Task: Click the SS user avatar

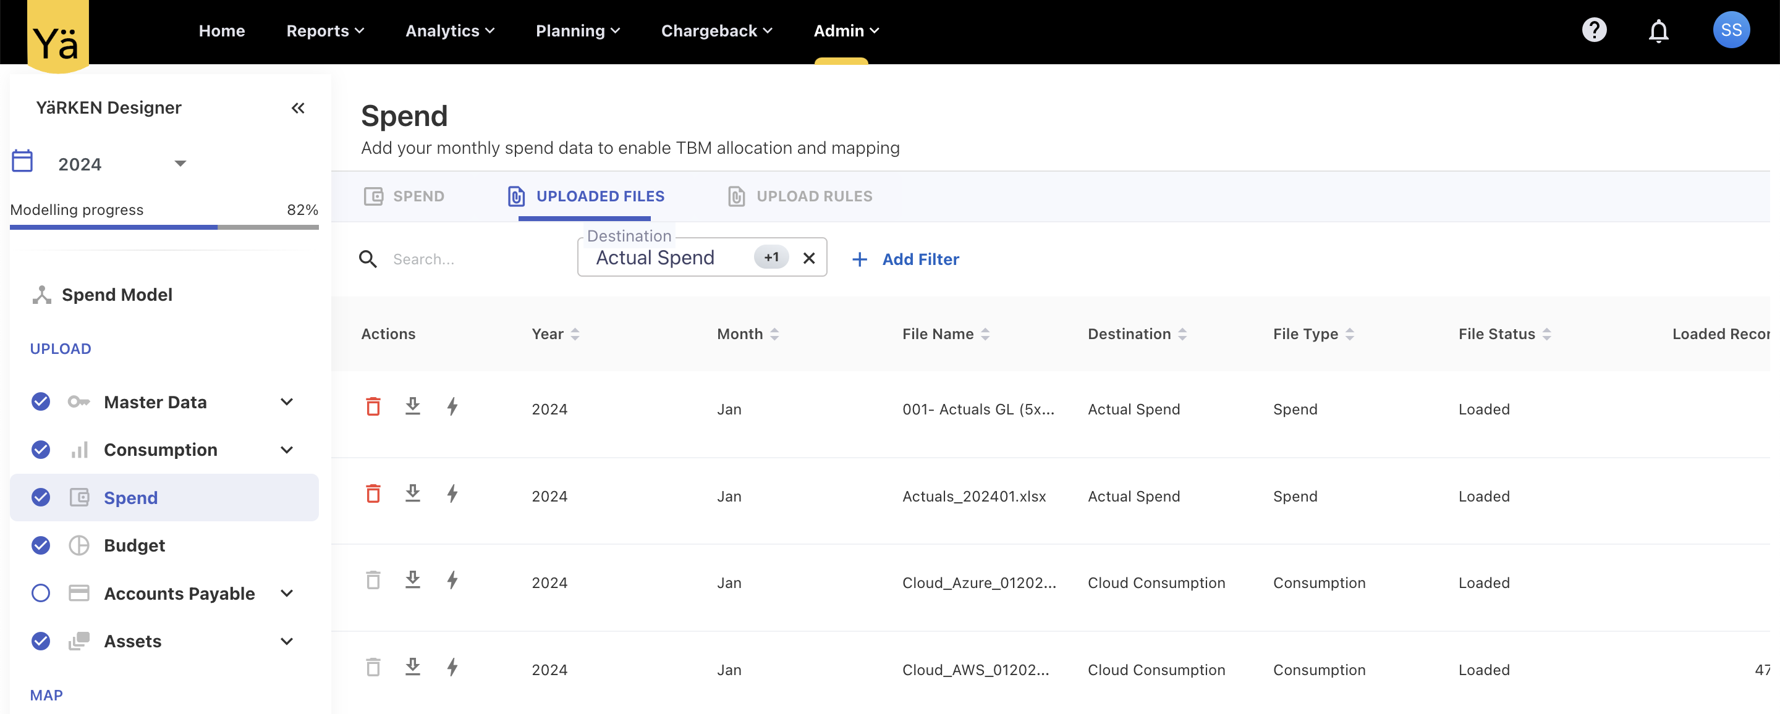Action: [1731, 30]
